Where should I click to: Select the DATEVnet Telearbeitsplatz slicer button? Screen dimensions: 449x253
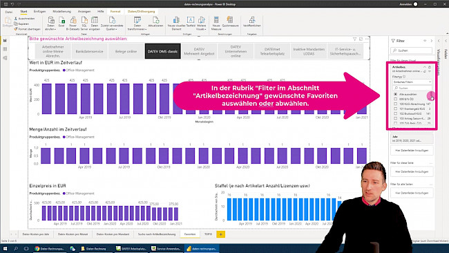tap(272, 51)
